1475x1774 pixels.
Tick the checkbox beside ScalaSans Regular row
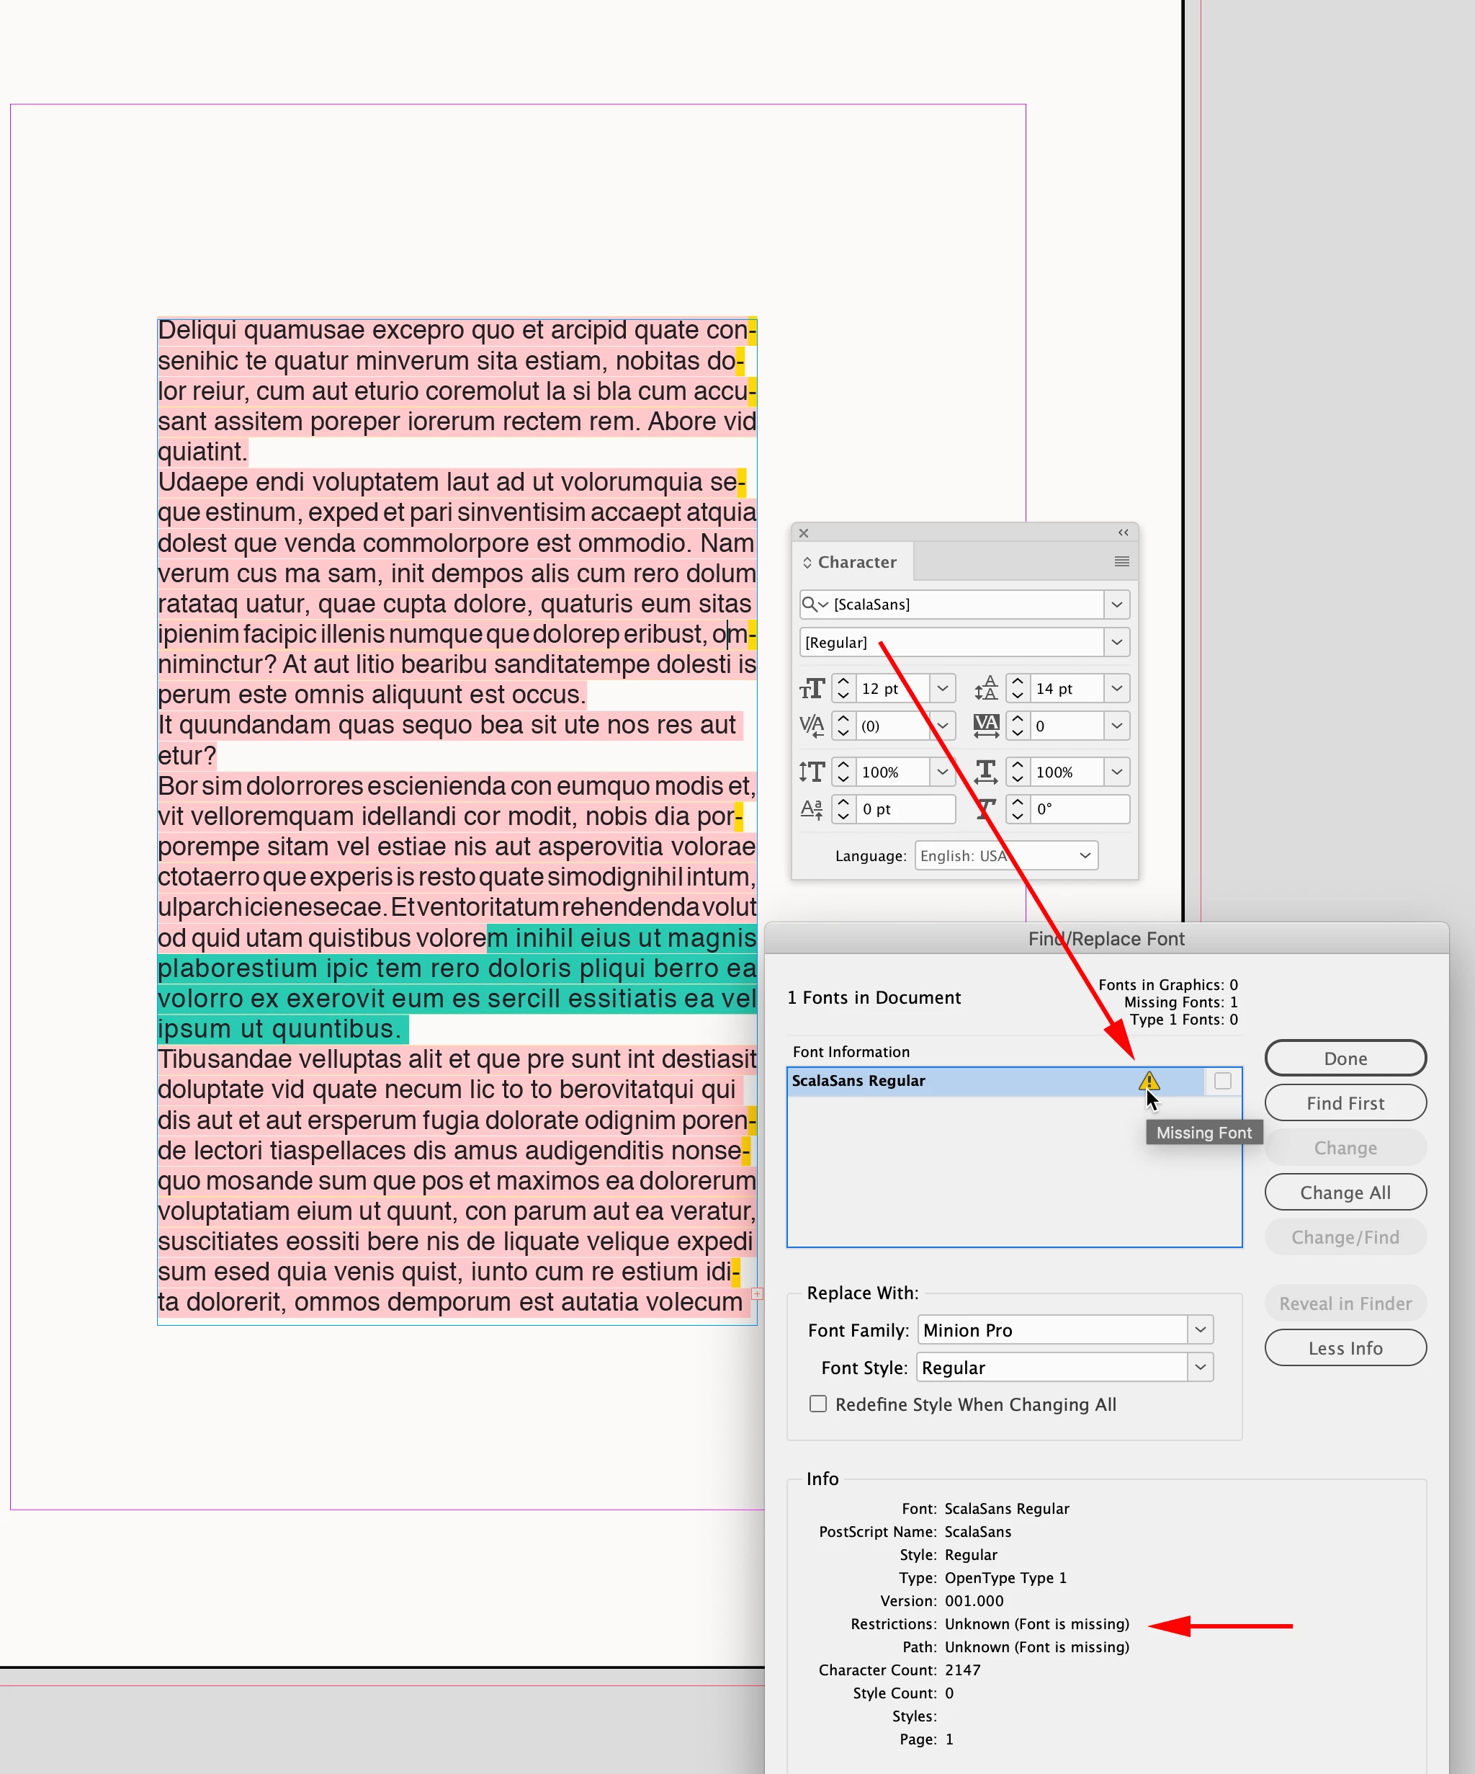point(1222,1080)
